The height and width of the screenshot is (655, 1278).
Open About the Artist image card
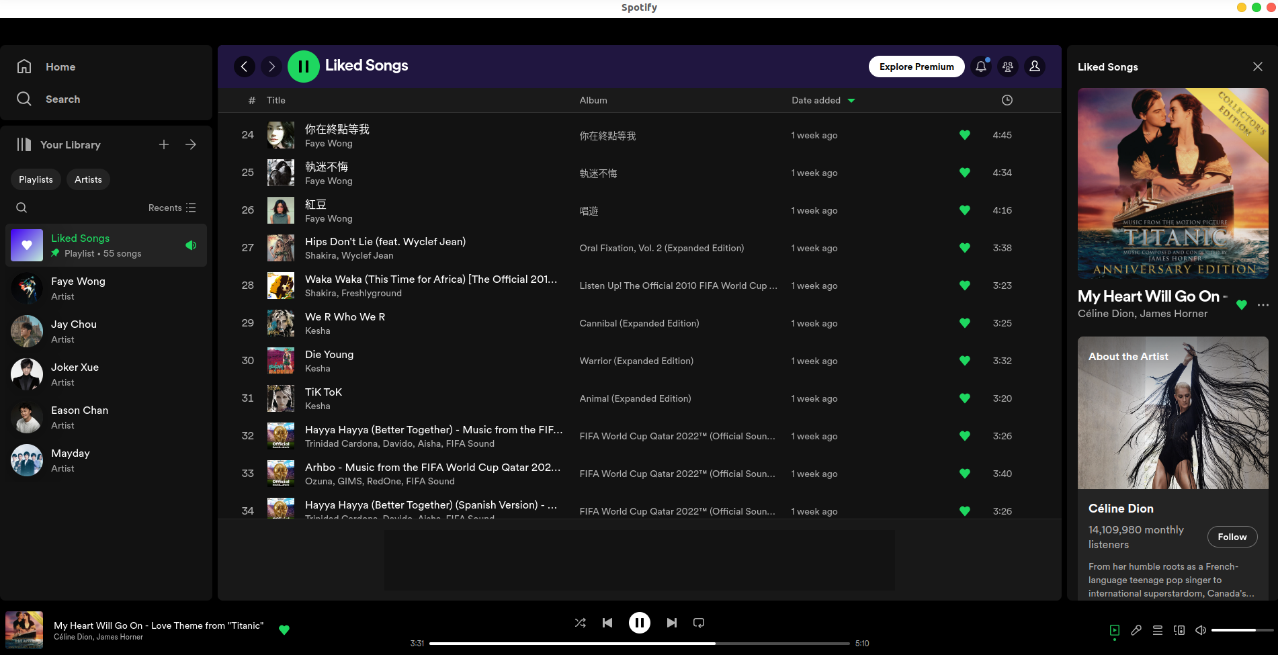(x=1173, y=412)
